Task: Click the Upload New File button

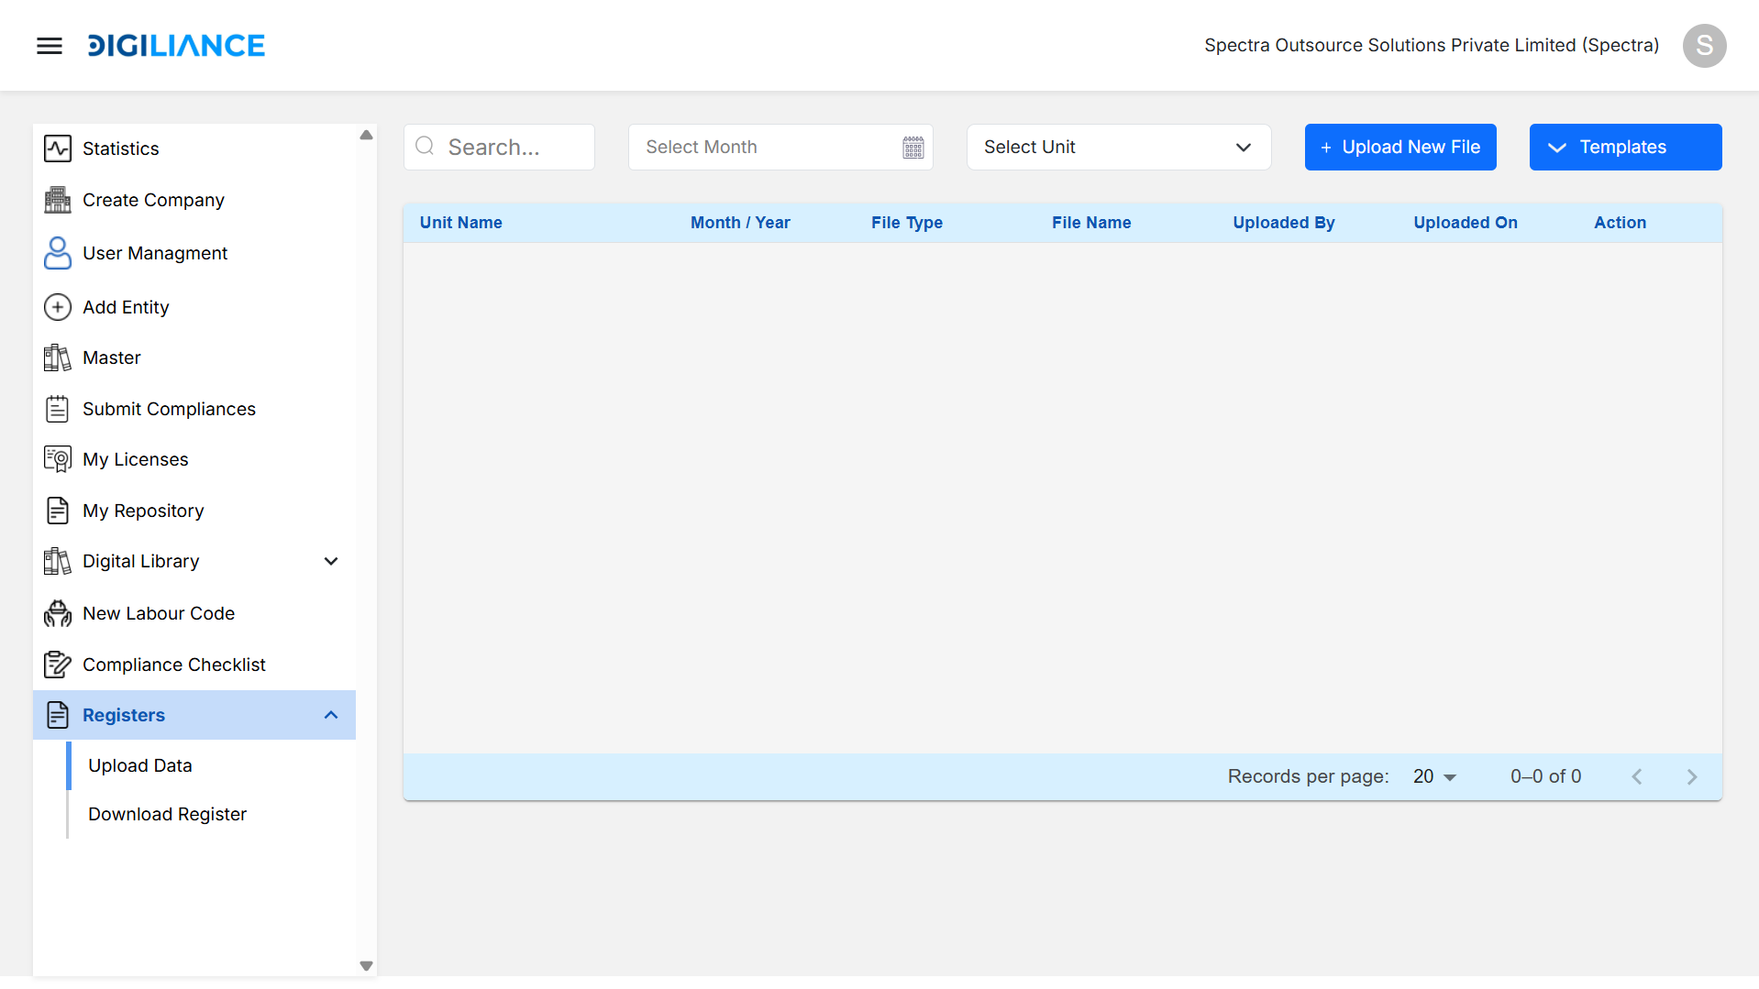Action: pyautogui.click(x=1400, y=147)
